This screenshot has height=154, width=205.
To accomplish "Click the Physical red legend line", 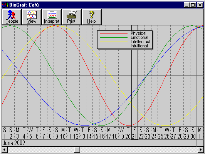I will (x=114, y=33).
